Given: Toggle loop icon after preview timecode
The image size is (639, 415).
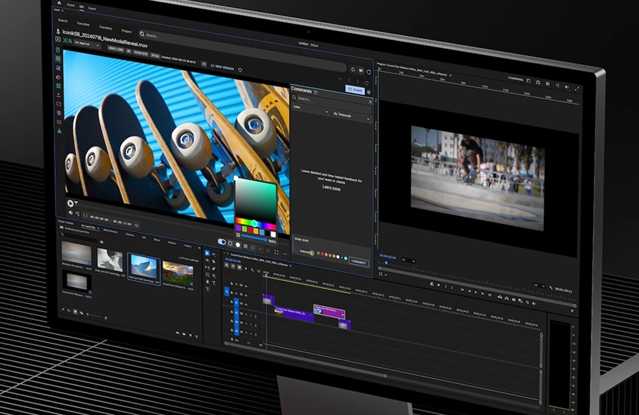Looking at the screenshot, I should click(137, 225).
